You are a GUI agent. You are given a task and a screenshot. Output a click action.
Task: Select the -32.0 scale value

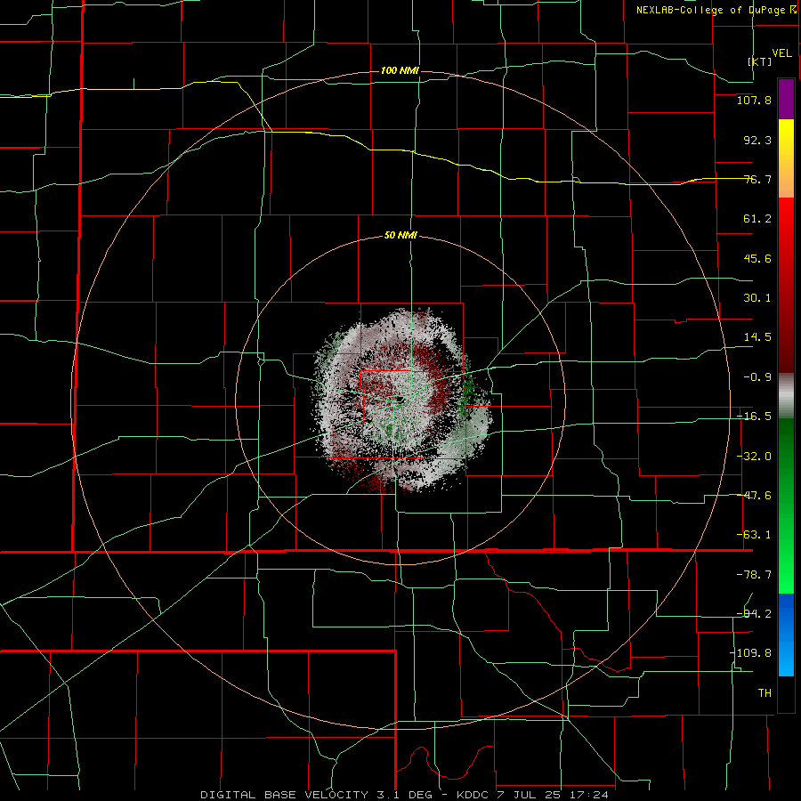754,457
